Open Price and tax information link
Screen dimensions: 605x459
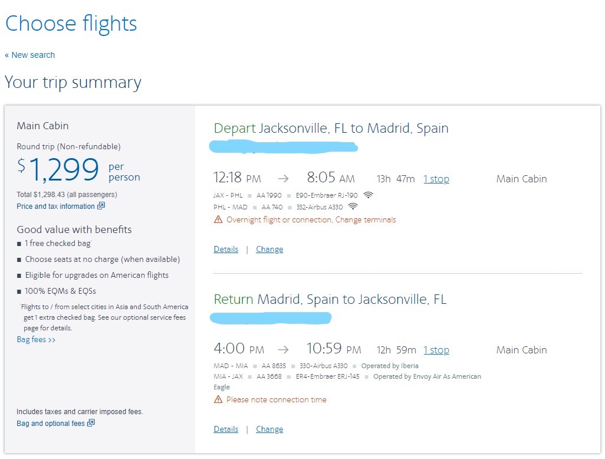click(55, 206)
